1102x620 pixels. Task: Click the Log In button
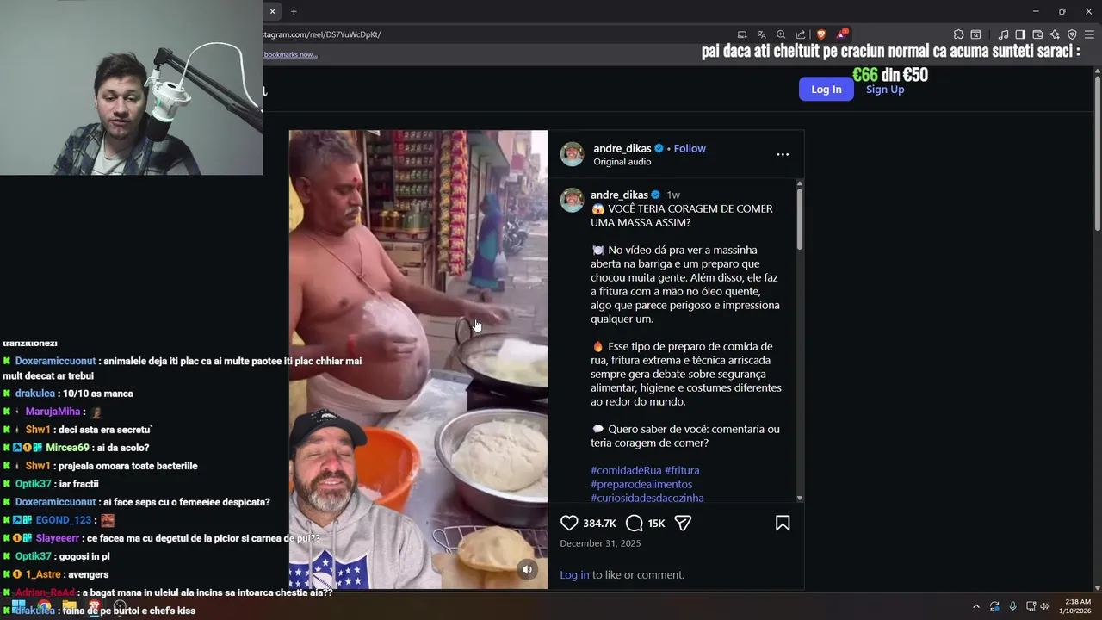tap(826, 90)
